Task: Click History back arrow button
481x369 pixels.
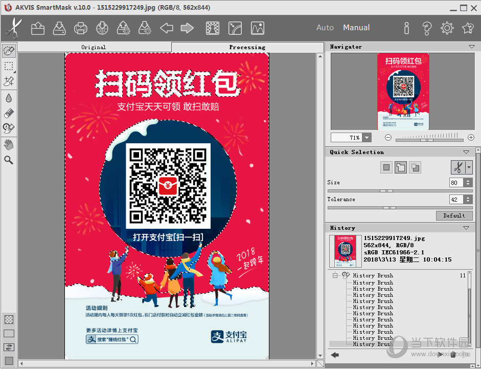Action: point(335,355)
